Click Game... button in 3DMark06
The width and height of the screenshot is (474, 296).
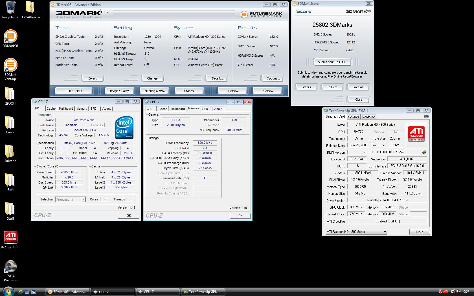pyautogui.click(x=268, y=91)
